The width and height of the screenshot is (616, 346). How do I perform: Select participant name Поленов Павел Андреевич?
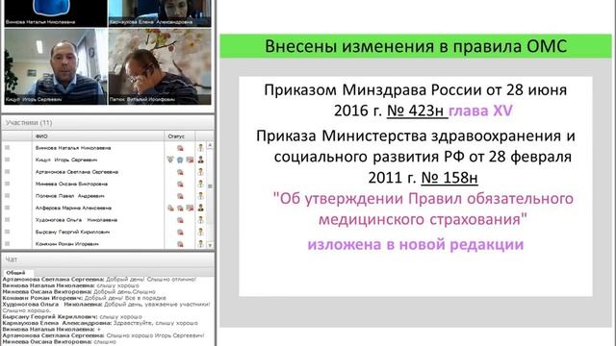pyautogui.click(x=70, y=196)
